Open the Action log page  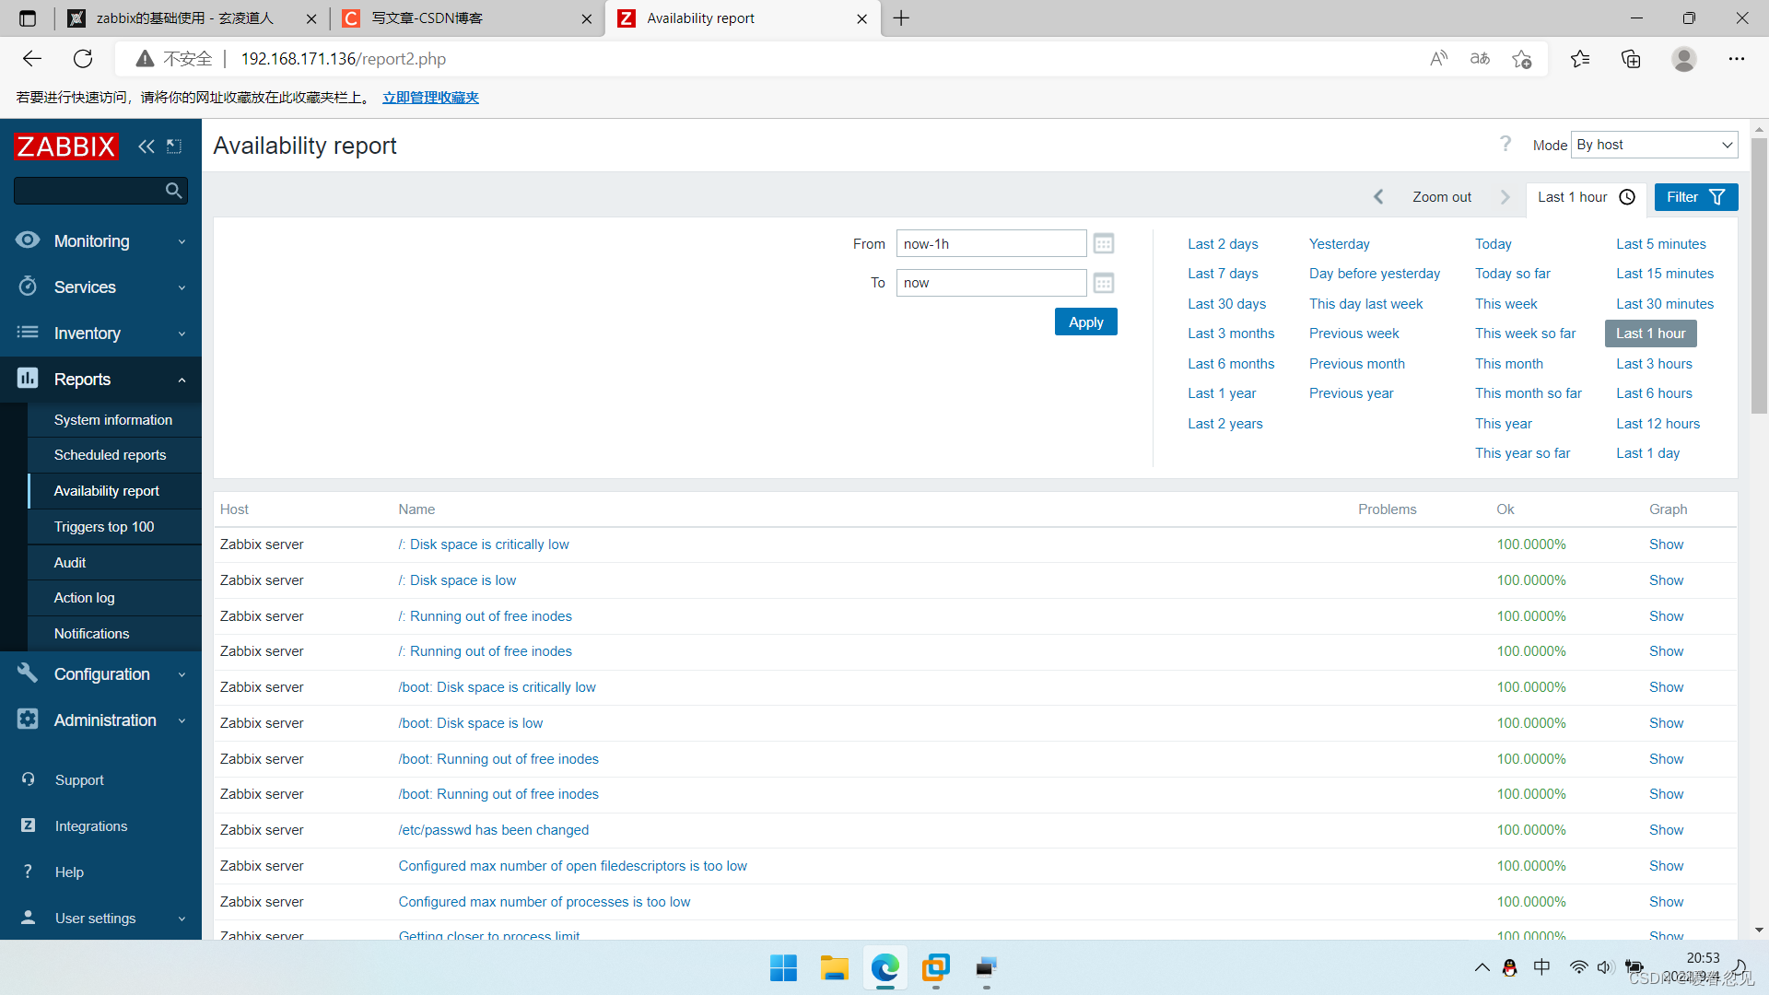(x=85, y=598)
